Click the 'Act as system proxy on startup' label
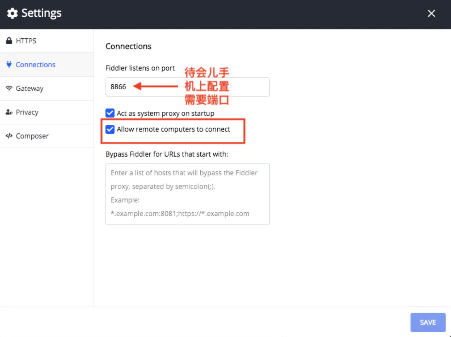Image resolution: width=451 pixels, height=337 pixels. pyautogui.click(x=166, y=113)
